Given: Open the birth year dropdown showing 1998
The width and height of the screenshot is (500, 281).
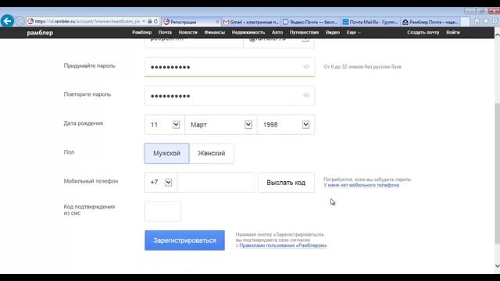Looking at the screenshot, I should (x=286, y=125).
